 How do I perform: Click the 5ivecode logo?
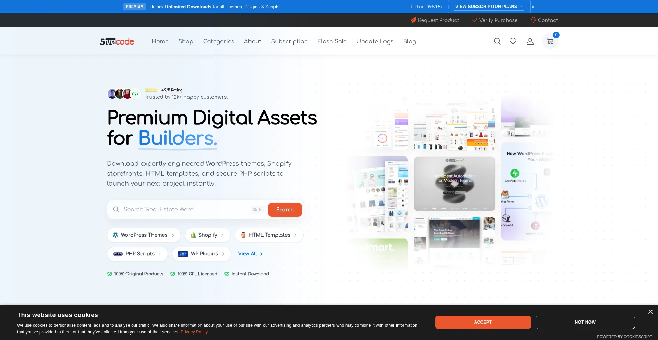[x=117, y=41]
